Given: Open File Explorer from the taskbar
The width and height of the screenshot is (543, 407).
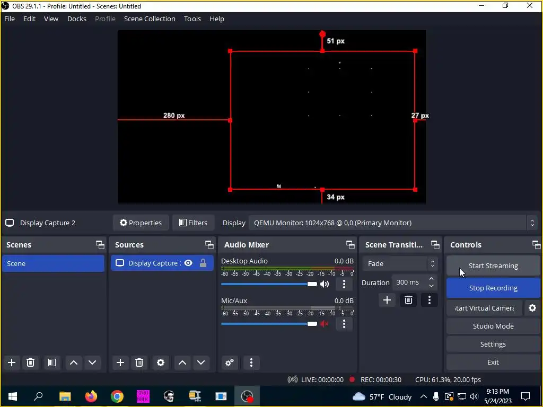Looking at the screenshot, I should tap(65, 396).
